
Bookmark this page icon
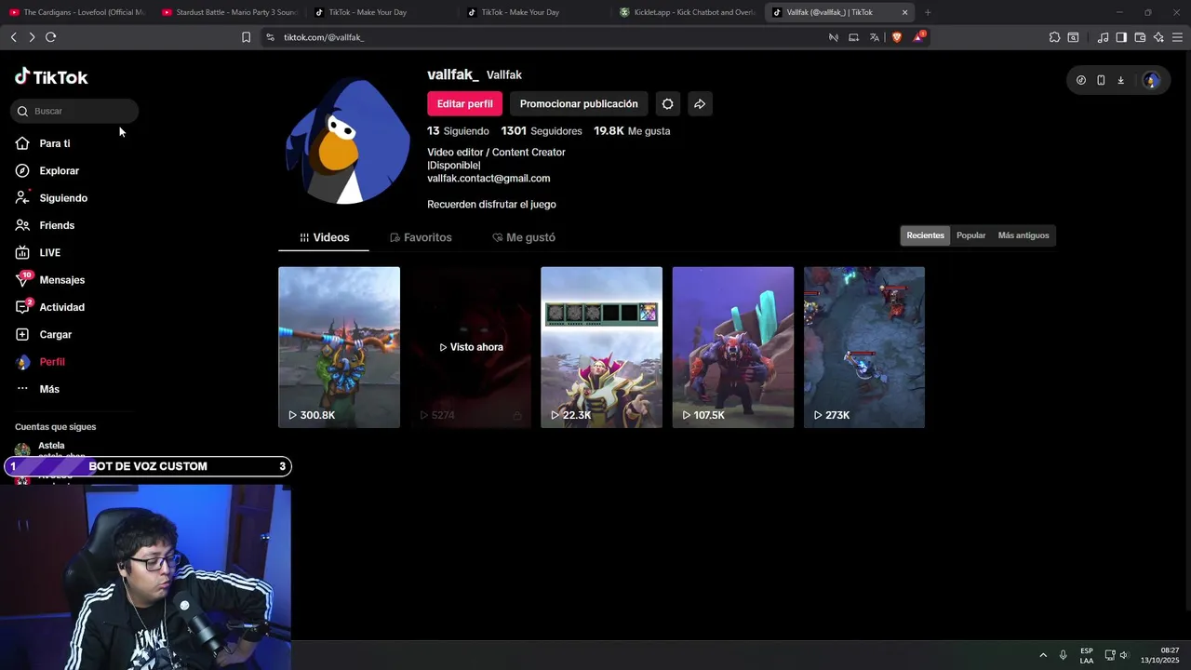(x=246, y=37)
